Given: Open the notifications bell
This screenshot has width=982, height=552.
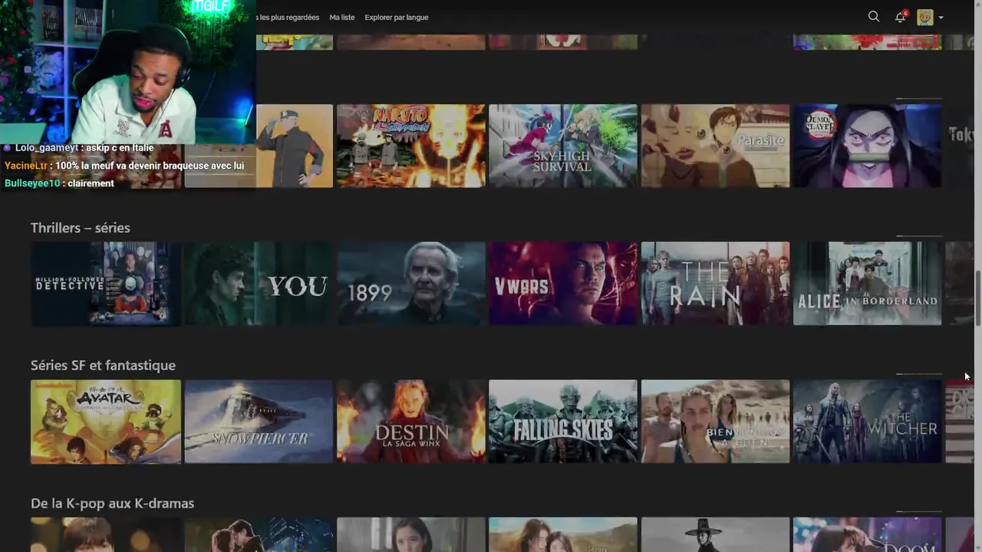Looking at the screenshot, I should point(901,17).
